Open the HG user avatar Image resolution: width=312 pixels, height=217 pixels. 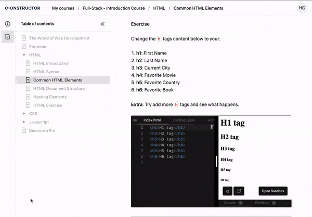[302, 8]
